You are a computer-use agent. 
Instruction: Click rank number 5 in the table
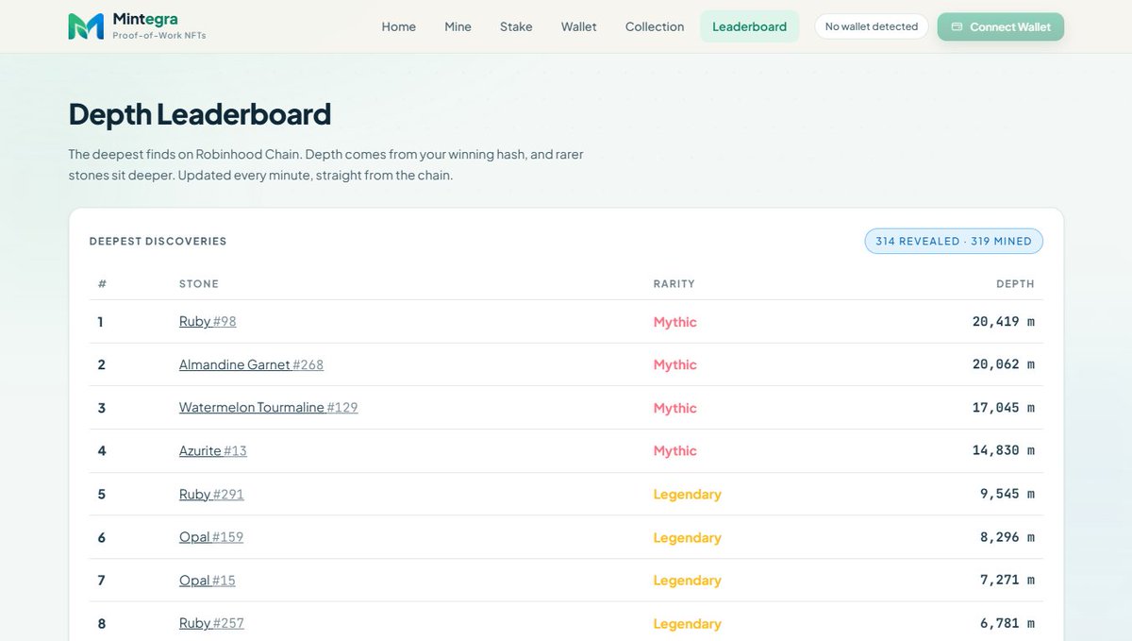click(x=101, y=495)
